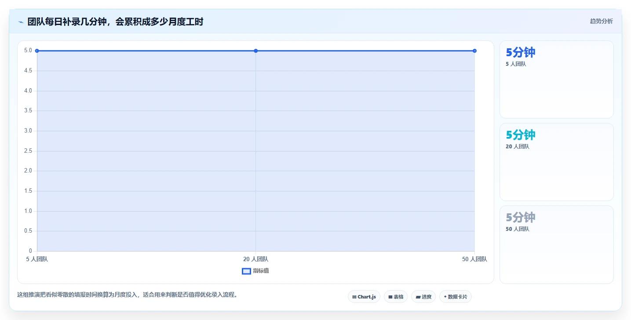
Task: Click the y-axis label 1.5
Action: pyautogui.click(x=28, y=191)
